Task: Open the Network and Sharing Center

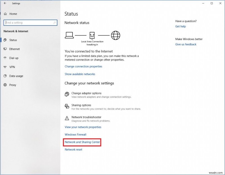Action: pos(82,142)
